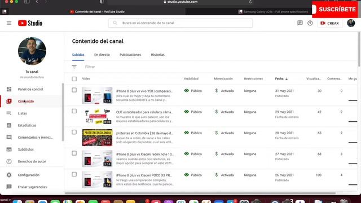Open the estabilizador video thumbnail
The width and height of the screenshot is (361, 203).
(97, 117)
